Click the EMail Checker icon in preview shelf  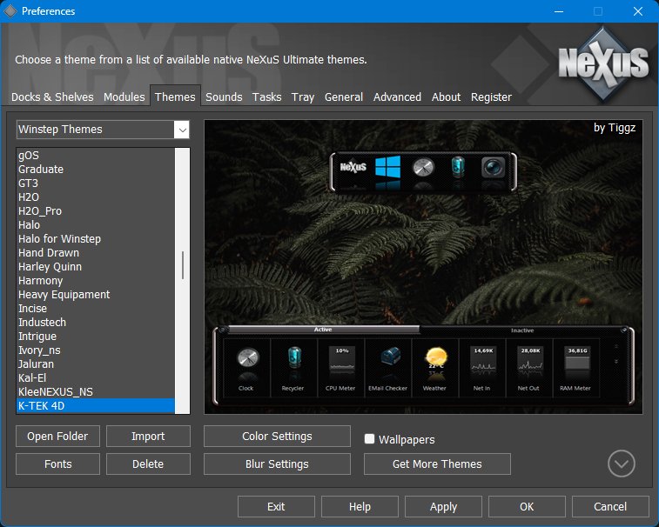click(x=390, y=357)
